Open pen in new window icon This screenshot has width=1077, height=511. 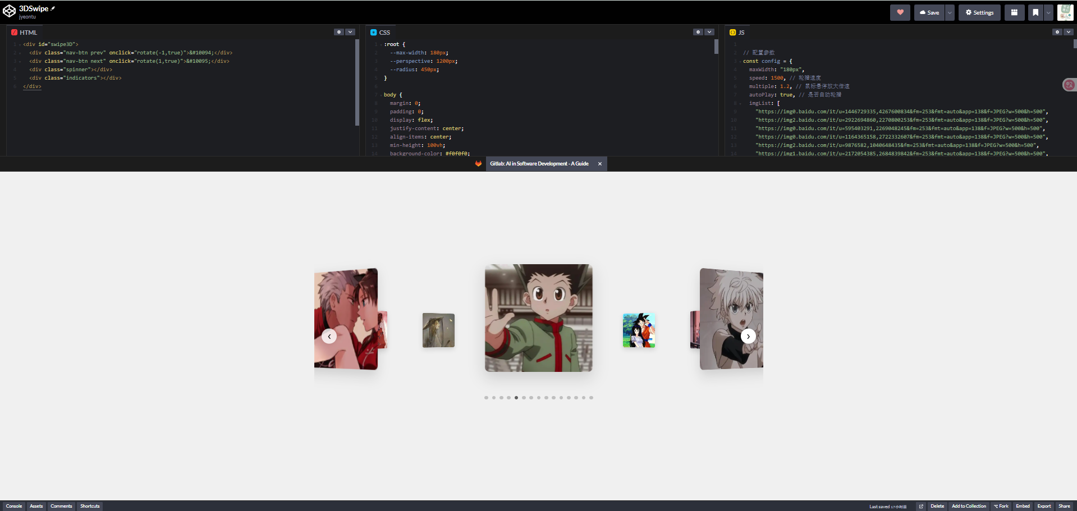point(921,506)
